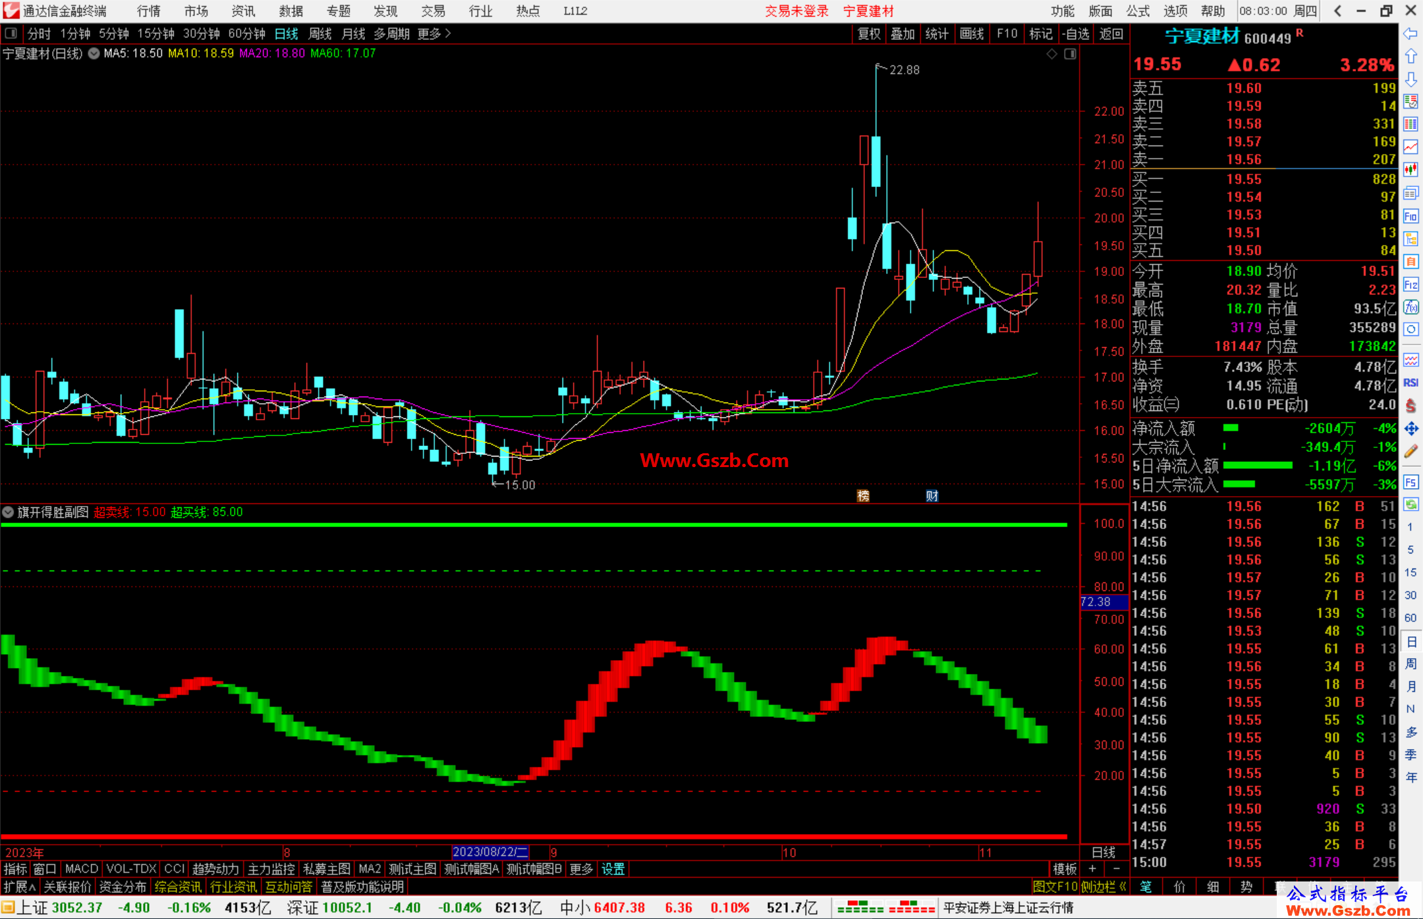The image size is (1423, 919).
Task: Open the 模板 template selector
Action: pos(1065,869)
